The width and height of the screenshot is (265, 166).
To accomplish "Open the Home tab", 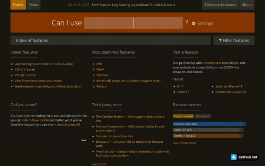I will [x=18, y=5].
